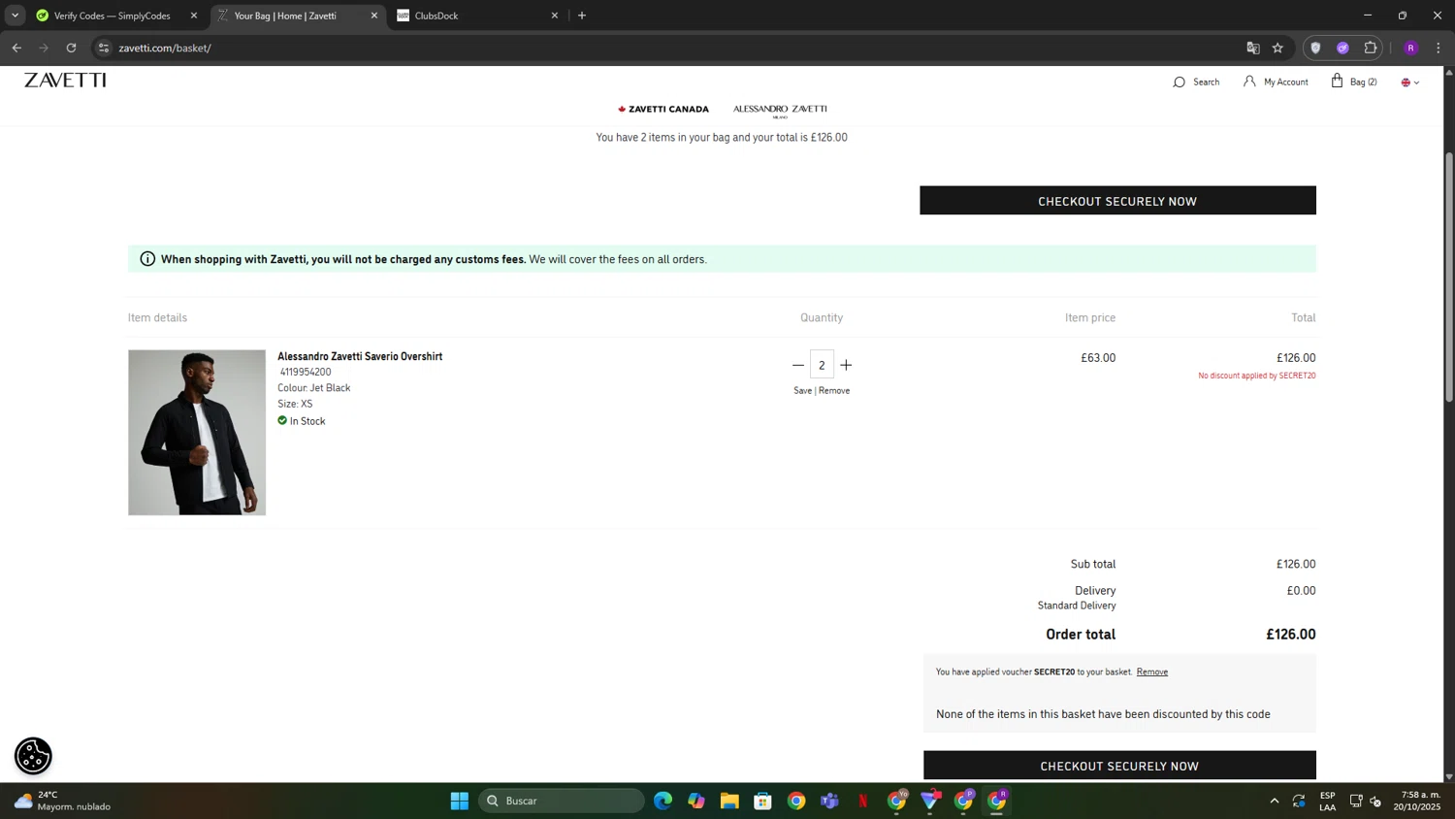The width and height of the screenshot is (1455, 819).
Task: Click the In Stock status text
Action: (307, 420)
